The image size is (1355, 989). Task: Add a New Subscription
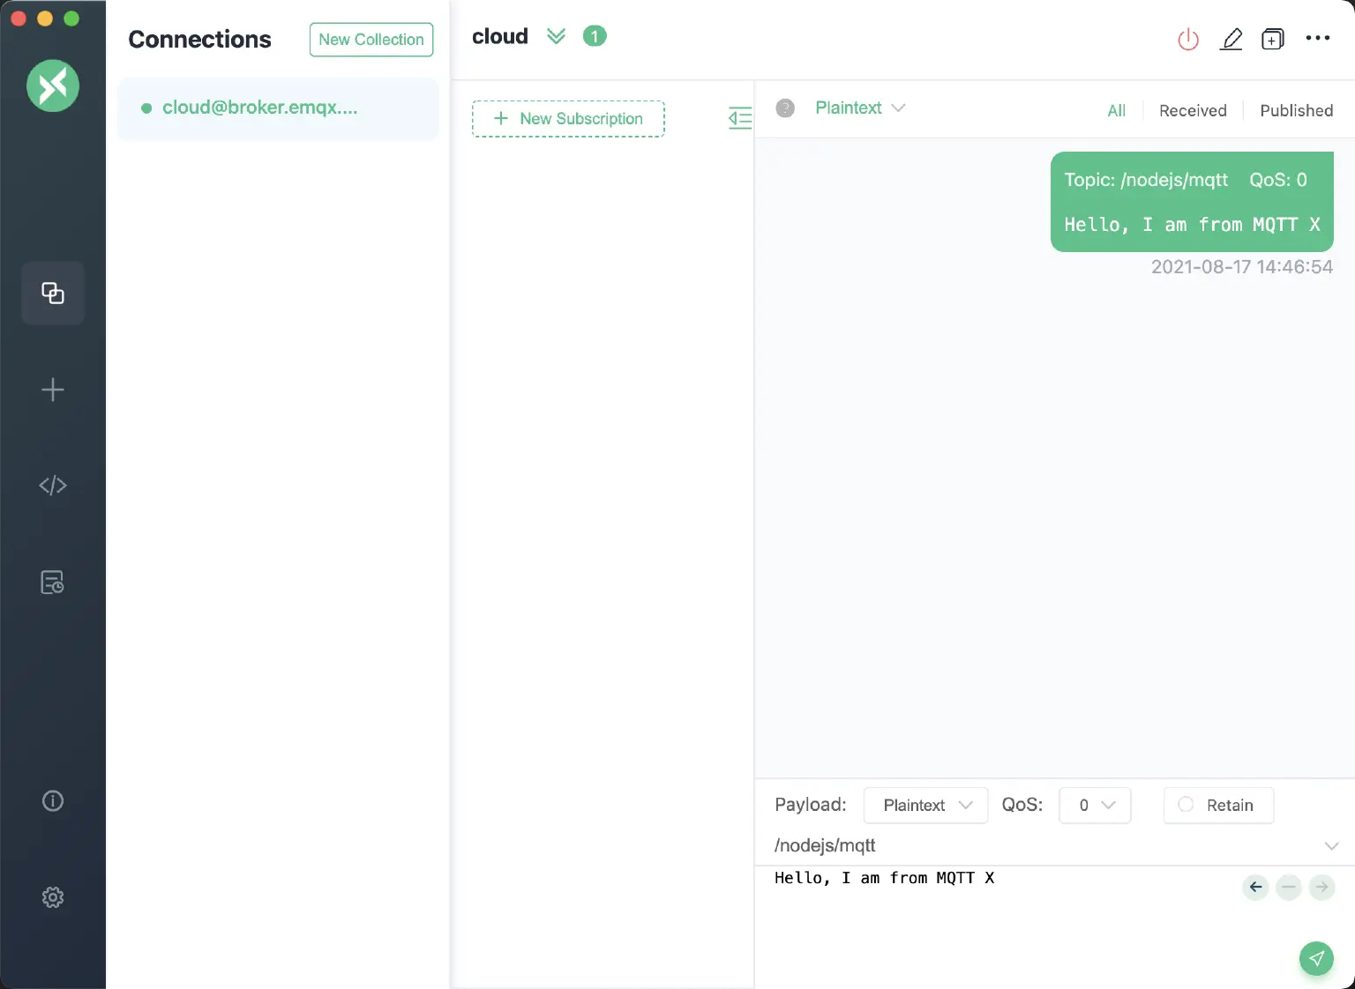[x=568, y=118]
